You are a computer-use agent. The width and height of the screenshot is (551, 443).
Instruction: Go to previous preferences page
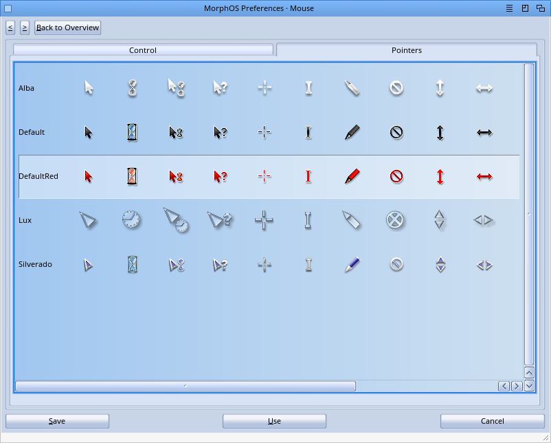pyautogui.click(x=10, y=28)
